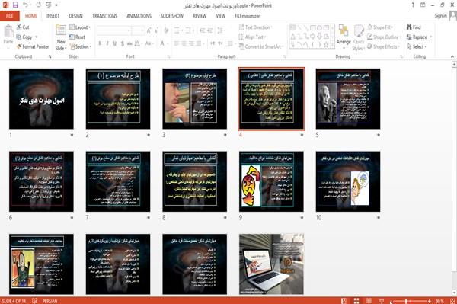Expand the Layout dropdown
This screenshot has height=304, width=457.
[80, 27]
